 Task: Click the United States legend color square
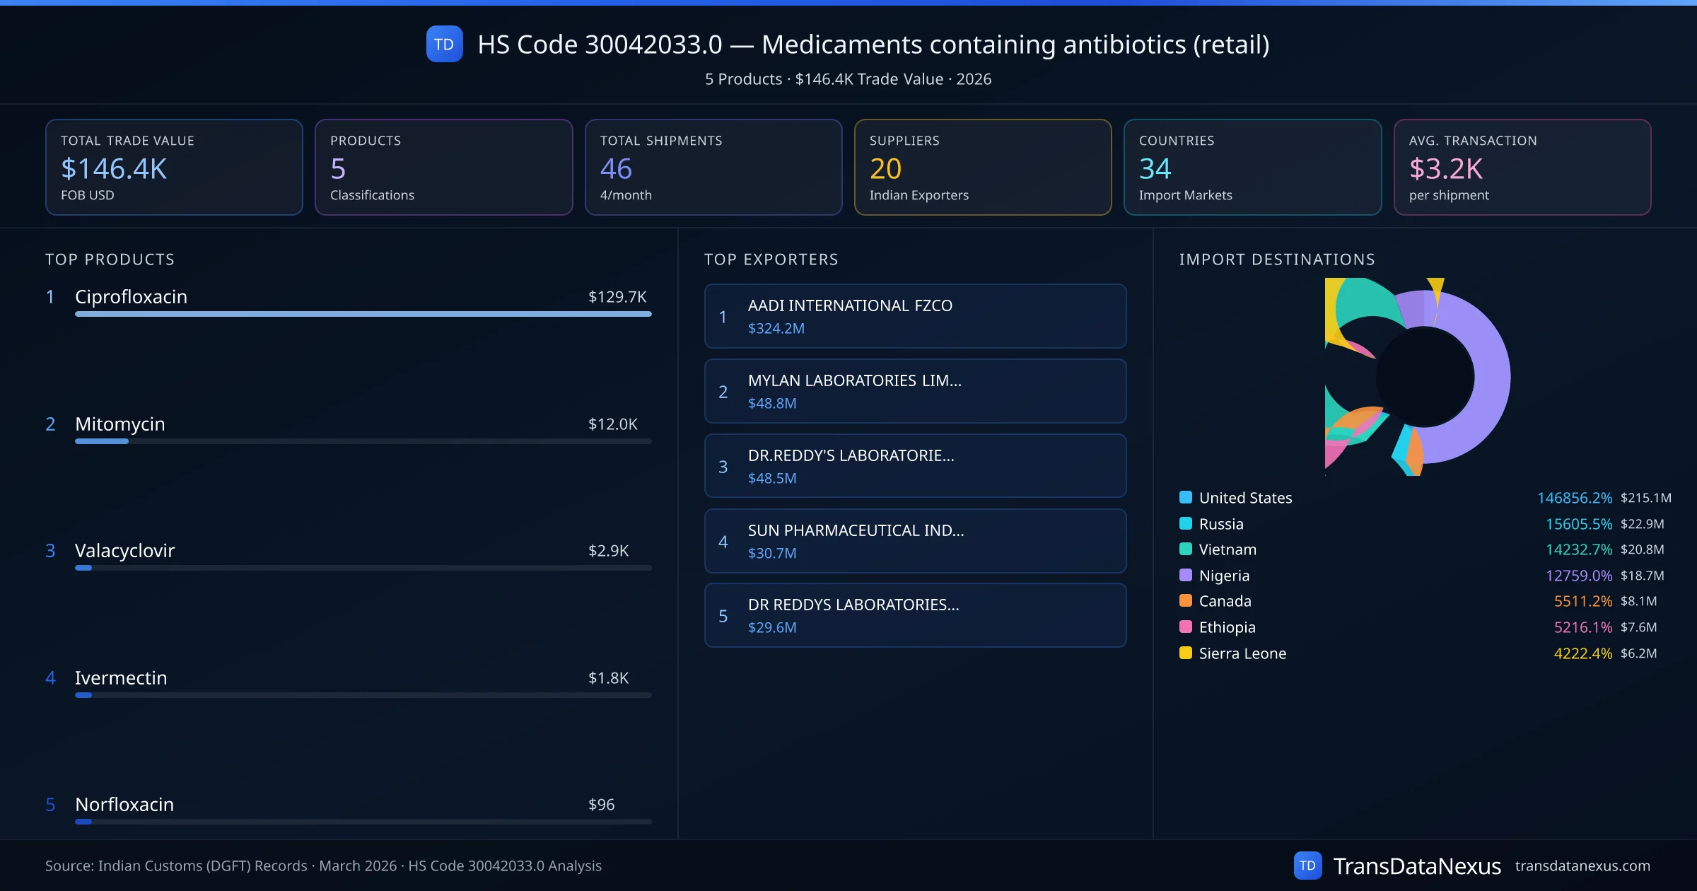click(x=1186, y=497)
